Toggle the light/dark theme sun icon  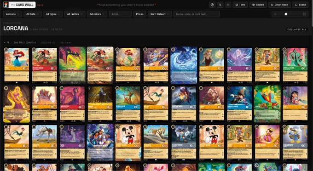pyautogui.click(x=228, y=5)
